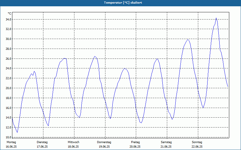Click the 20,0 y-axis label
This screenshot has width=241, height=150.
click(x=9, y=88)
